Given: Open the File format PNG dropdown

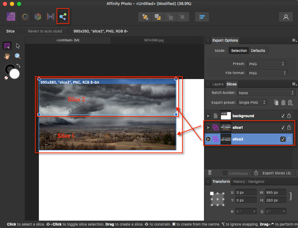Looking at the screenshot, I should click(267, 73).
